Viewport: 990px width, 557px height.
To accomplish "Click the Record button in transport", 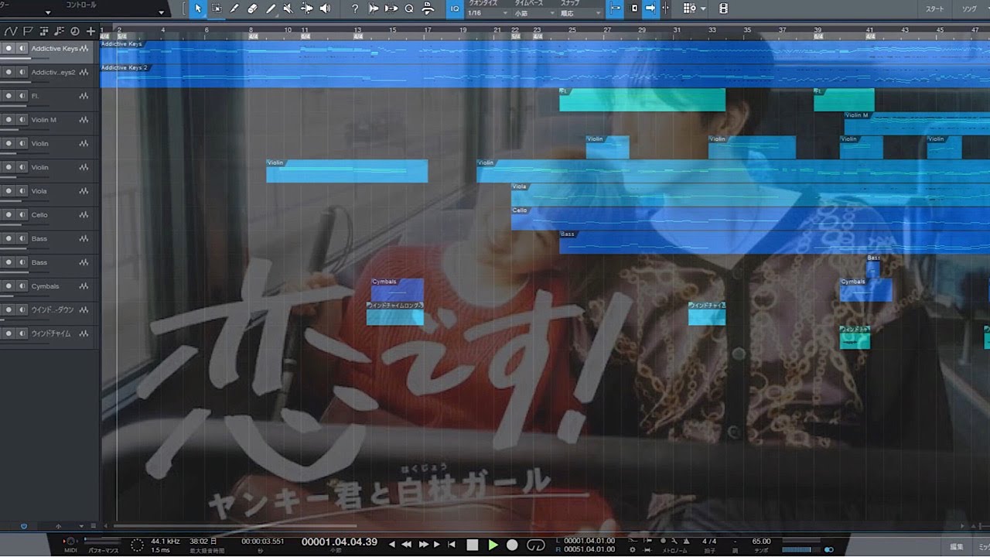I will click(x=512, y=545).
